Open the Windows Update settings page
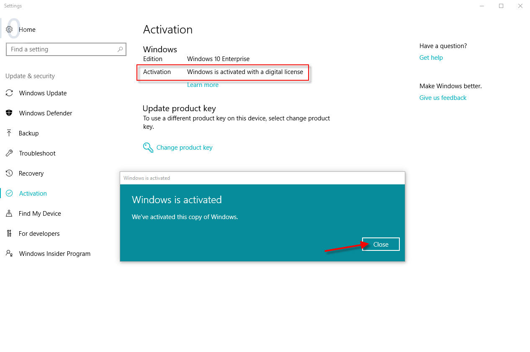 (43, 93)
